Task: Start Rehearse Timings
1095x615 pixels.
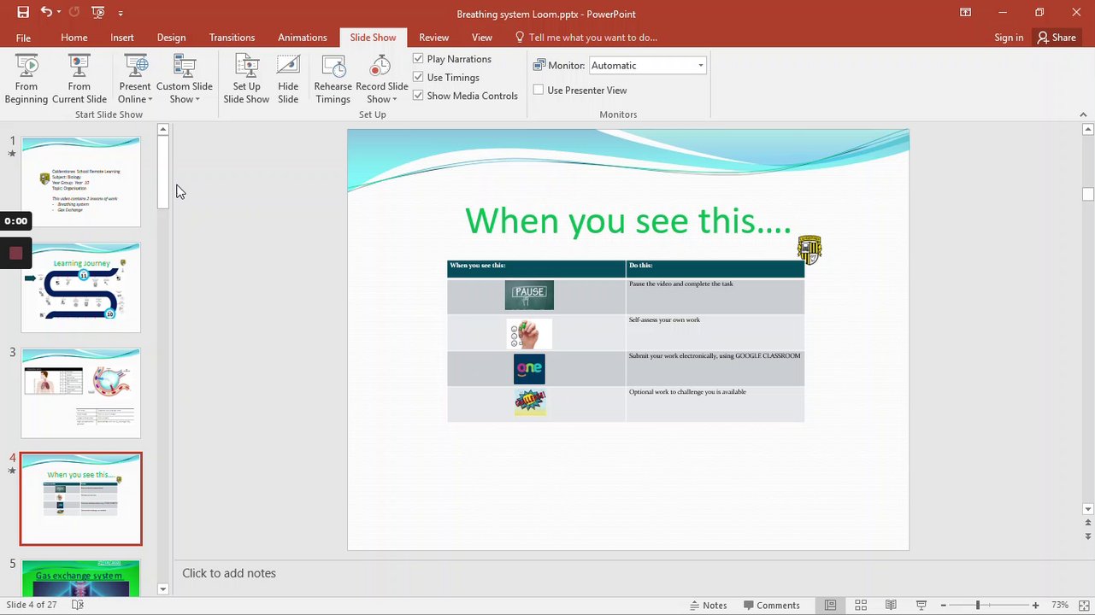Action: pyautogui.click(x=333, y=79)
